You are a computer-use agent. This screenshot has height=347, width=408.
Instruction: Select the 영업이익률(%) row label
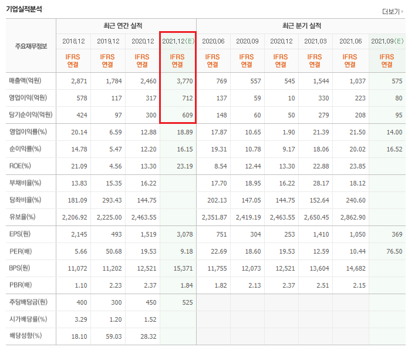(28, 132)
